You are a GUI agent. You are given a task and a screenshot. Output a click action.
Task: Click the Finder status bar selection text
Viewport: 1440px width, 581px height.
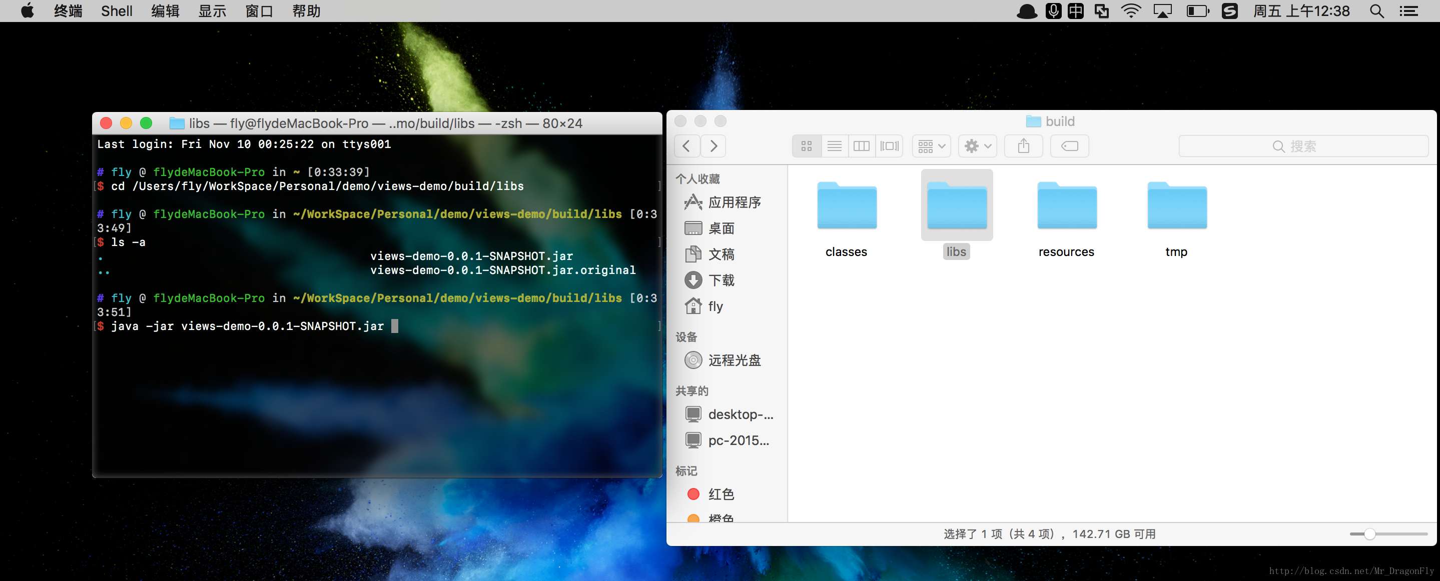coord(1050,534)
